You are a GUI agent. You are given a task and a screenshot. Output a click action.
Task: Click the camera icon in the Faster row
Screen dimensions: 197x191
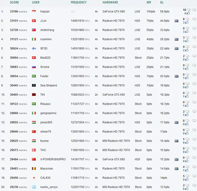point(177,76)
